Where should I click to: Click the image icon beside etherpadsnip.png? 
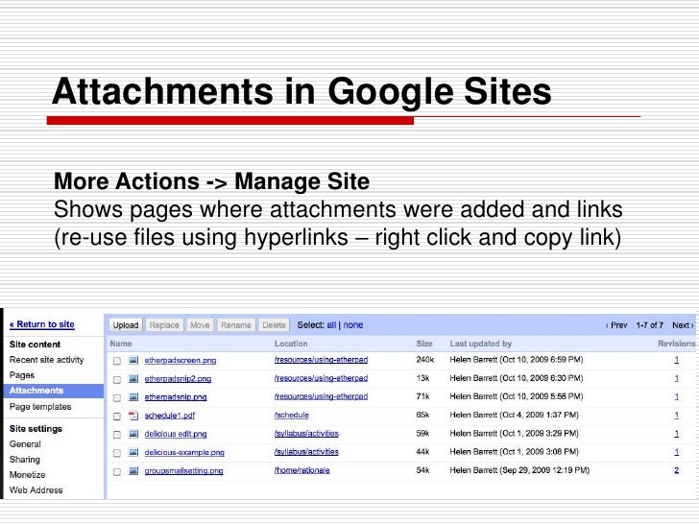pos(133,397)
